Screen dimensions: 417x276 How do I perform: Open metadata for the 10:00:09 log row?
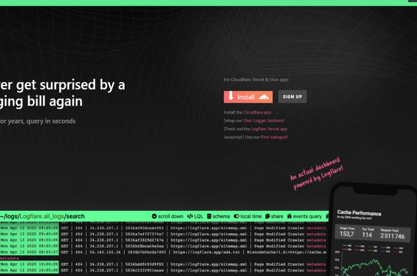point(316,265)
